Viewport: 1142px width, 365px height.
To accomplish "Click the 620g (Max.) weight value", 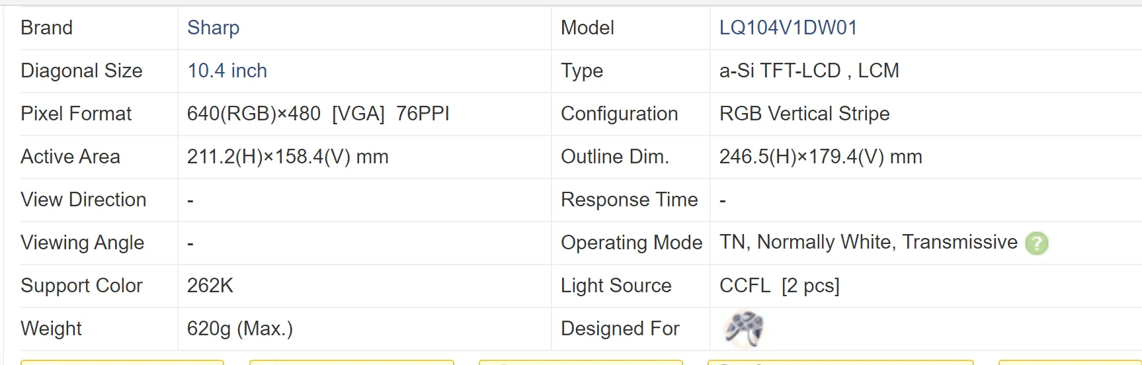I will click(240, 329).
